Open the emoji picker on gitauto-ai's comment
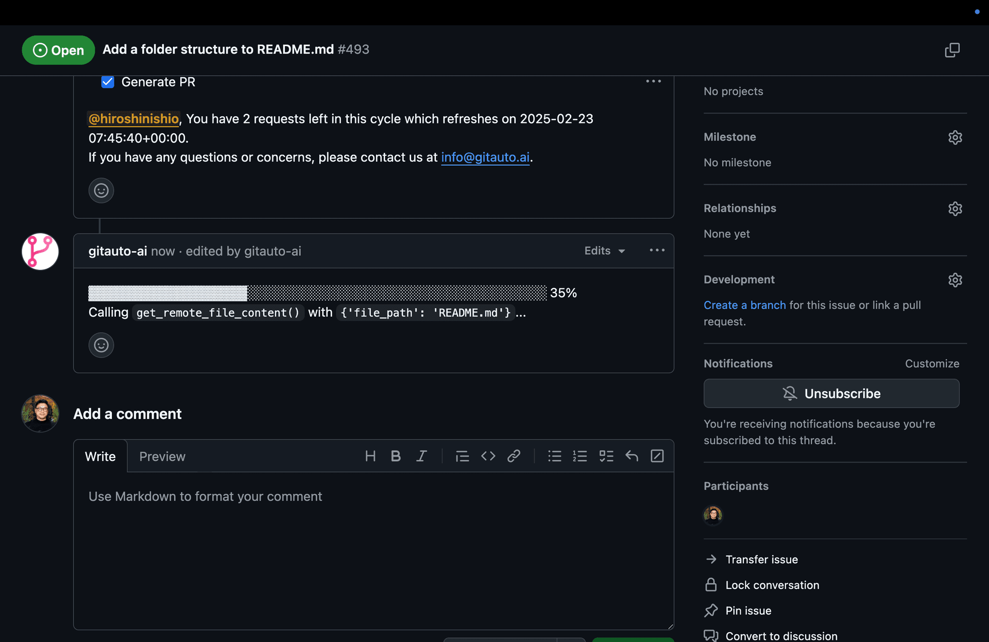 point(101,345)
